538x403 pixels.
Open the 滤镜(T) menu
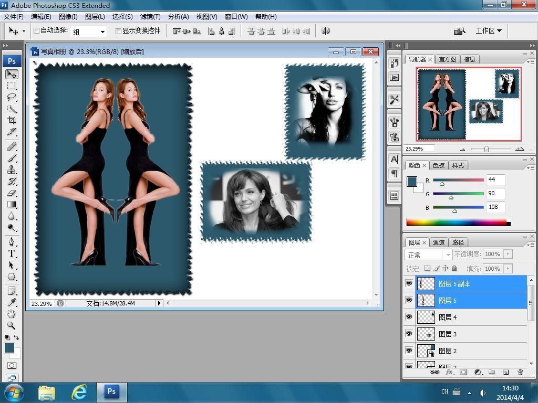click(150, 16)
